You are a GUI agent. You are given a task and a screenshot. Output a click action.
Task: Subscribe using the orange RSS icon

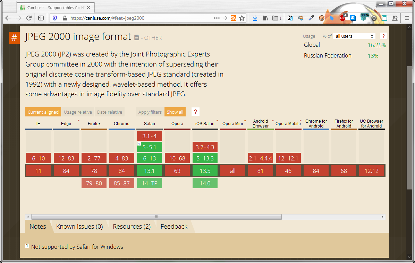(234, 18)
